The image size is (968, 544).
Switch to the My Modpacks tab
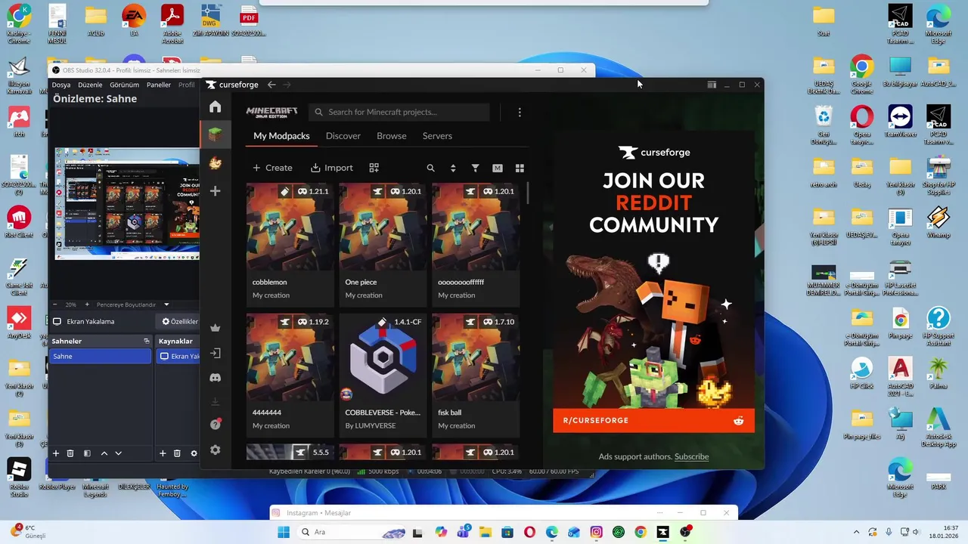[281, 136]
